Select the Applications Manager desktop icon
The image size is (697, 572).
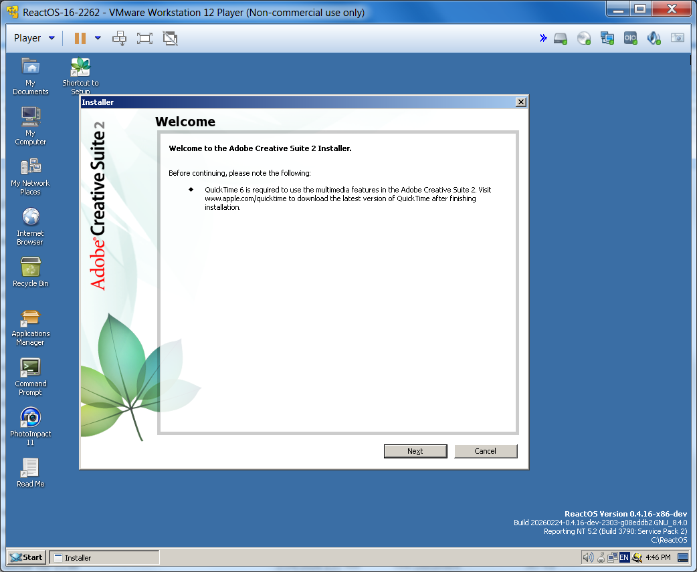[30, 318]
